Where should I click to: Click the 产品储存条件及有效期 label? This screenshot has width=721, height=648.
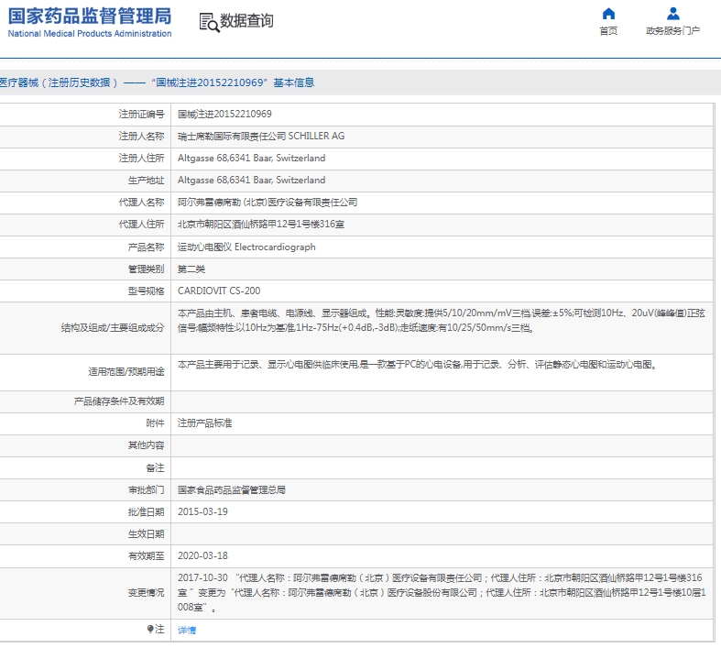(x=119, y=401)
